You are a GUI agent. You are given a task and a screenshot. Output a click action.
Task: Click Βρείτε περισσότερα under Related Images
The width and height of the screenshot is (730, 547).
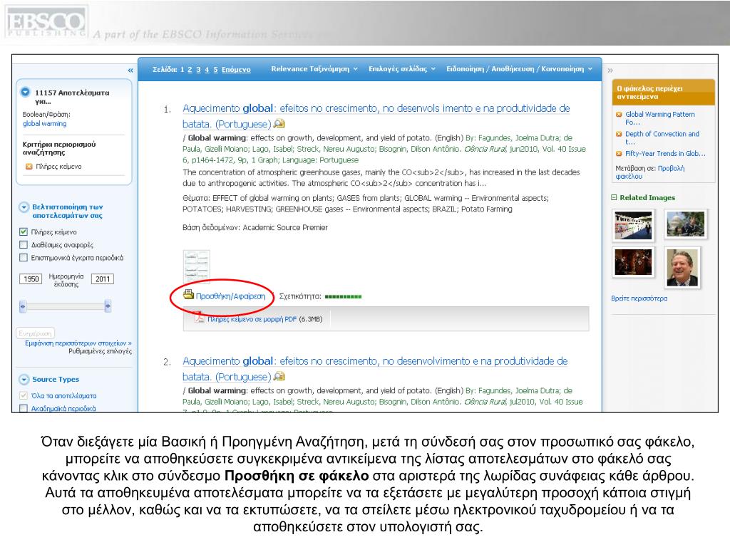coord(639,298)
